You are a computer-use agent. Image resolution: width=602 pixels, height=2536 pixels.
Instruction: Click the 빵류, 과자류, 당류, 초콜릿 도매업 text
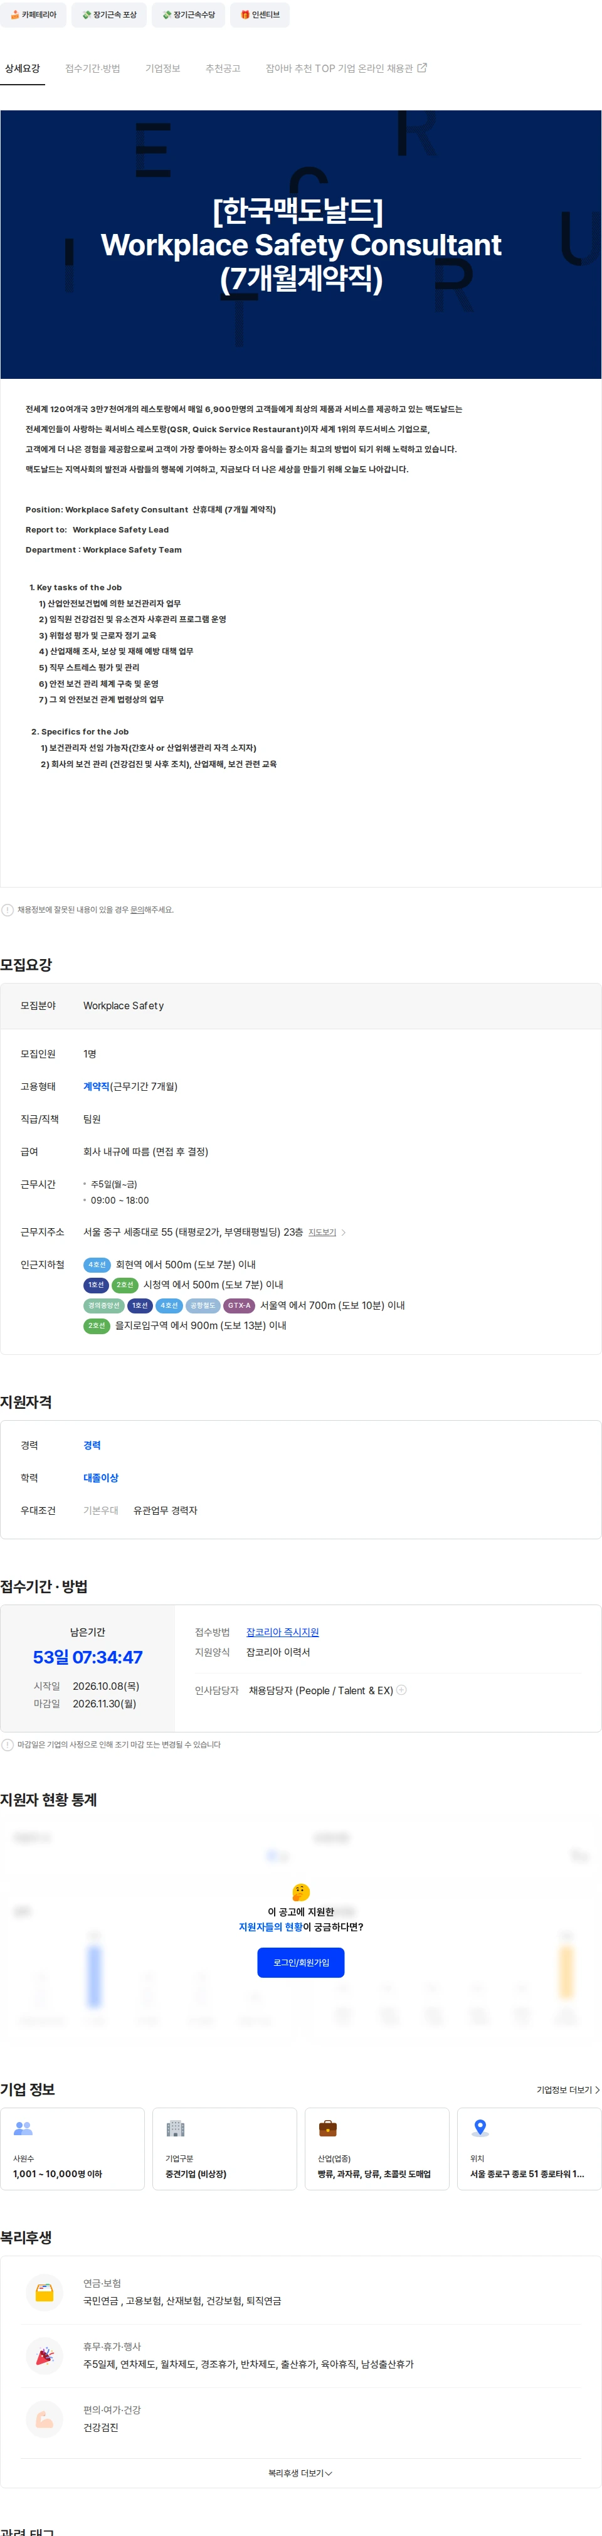374,2173
